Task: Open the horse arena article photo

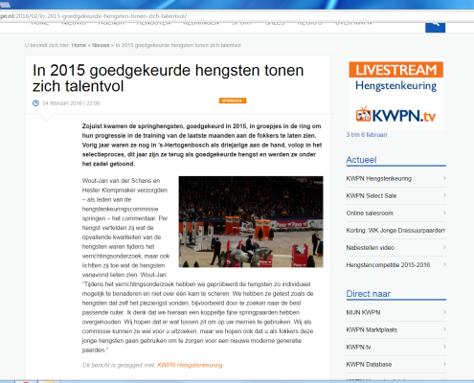Action: [x=251, y=221]
